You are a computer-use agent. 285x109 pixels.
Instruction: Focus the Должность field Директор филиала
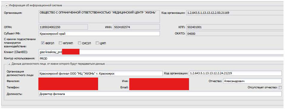(160, 94)
